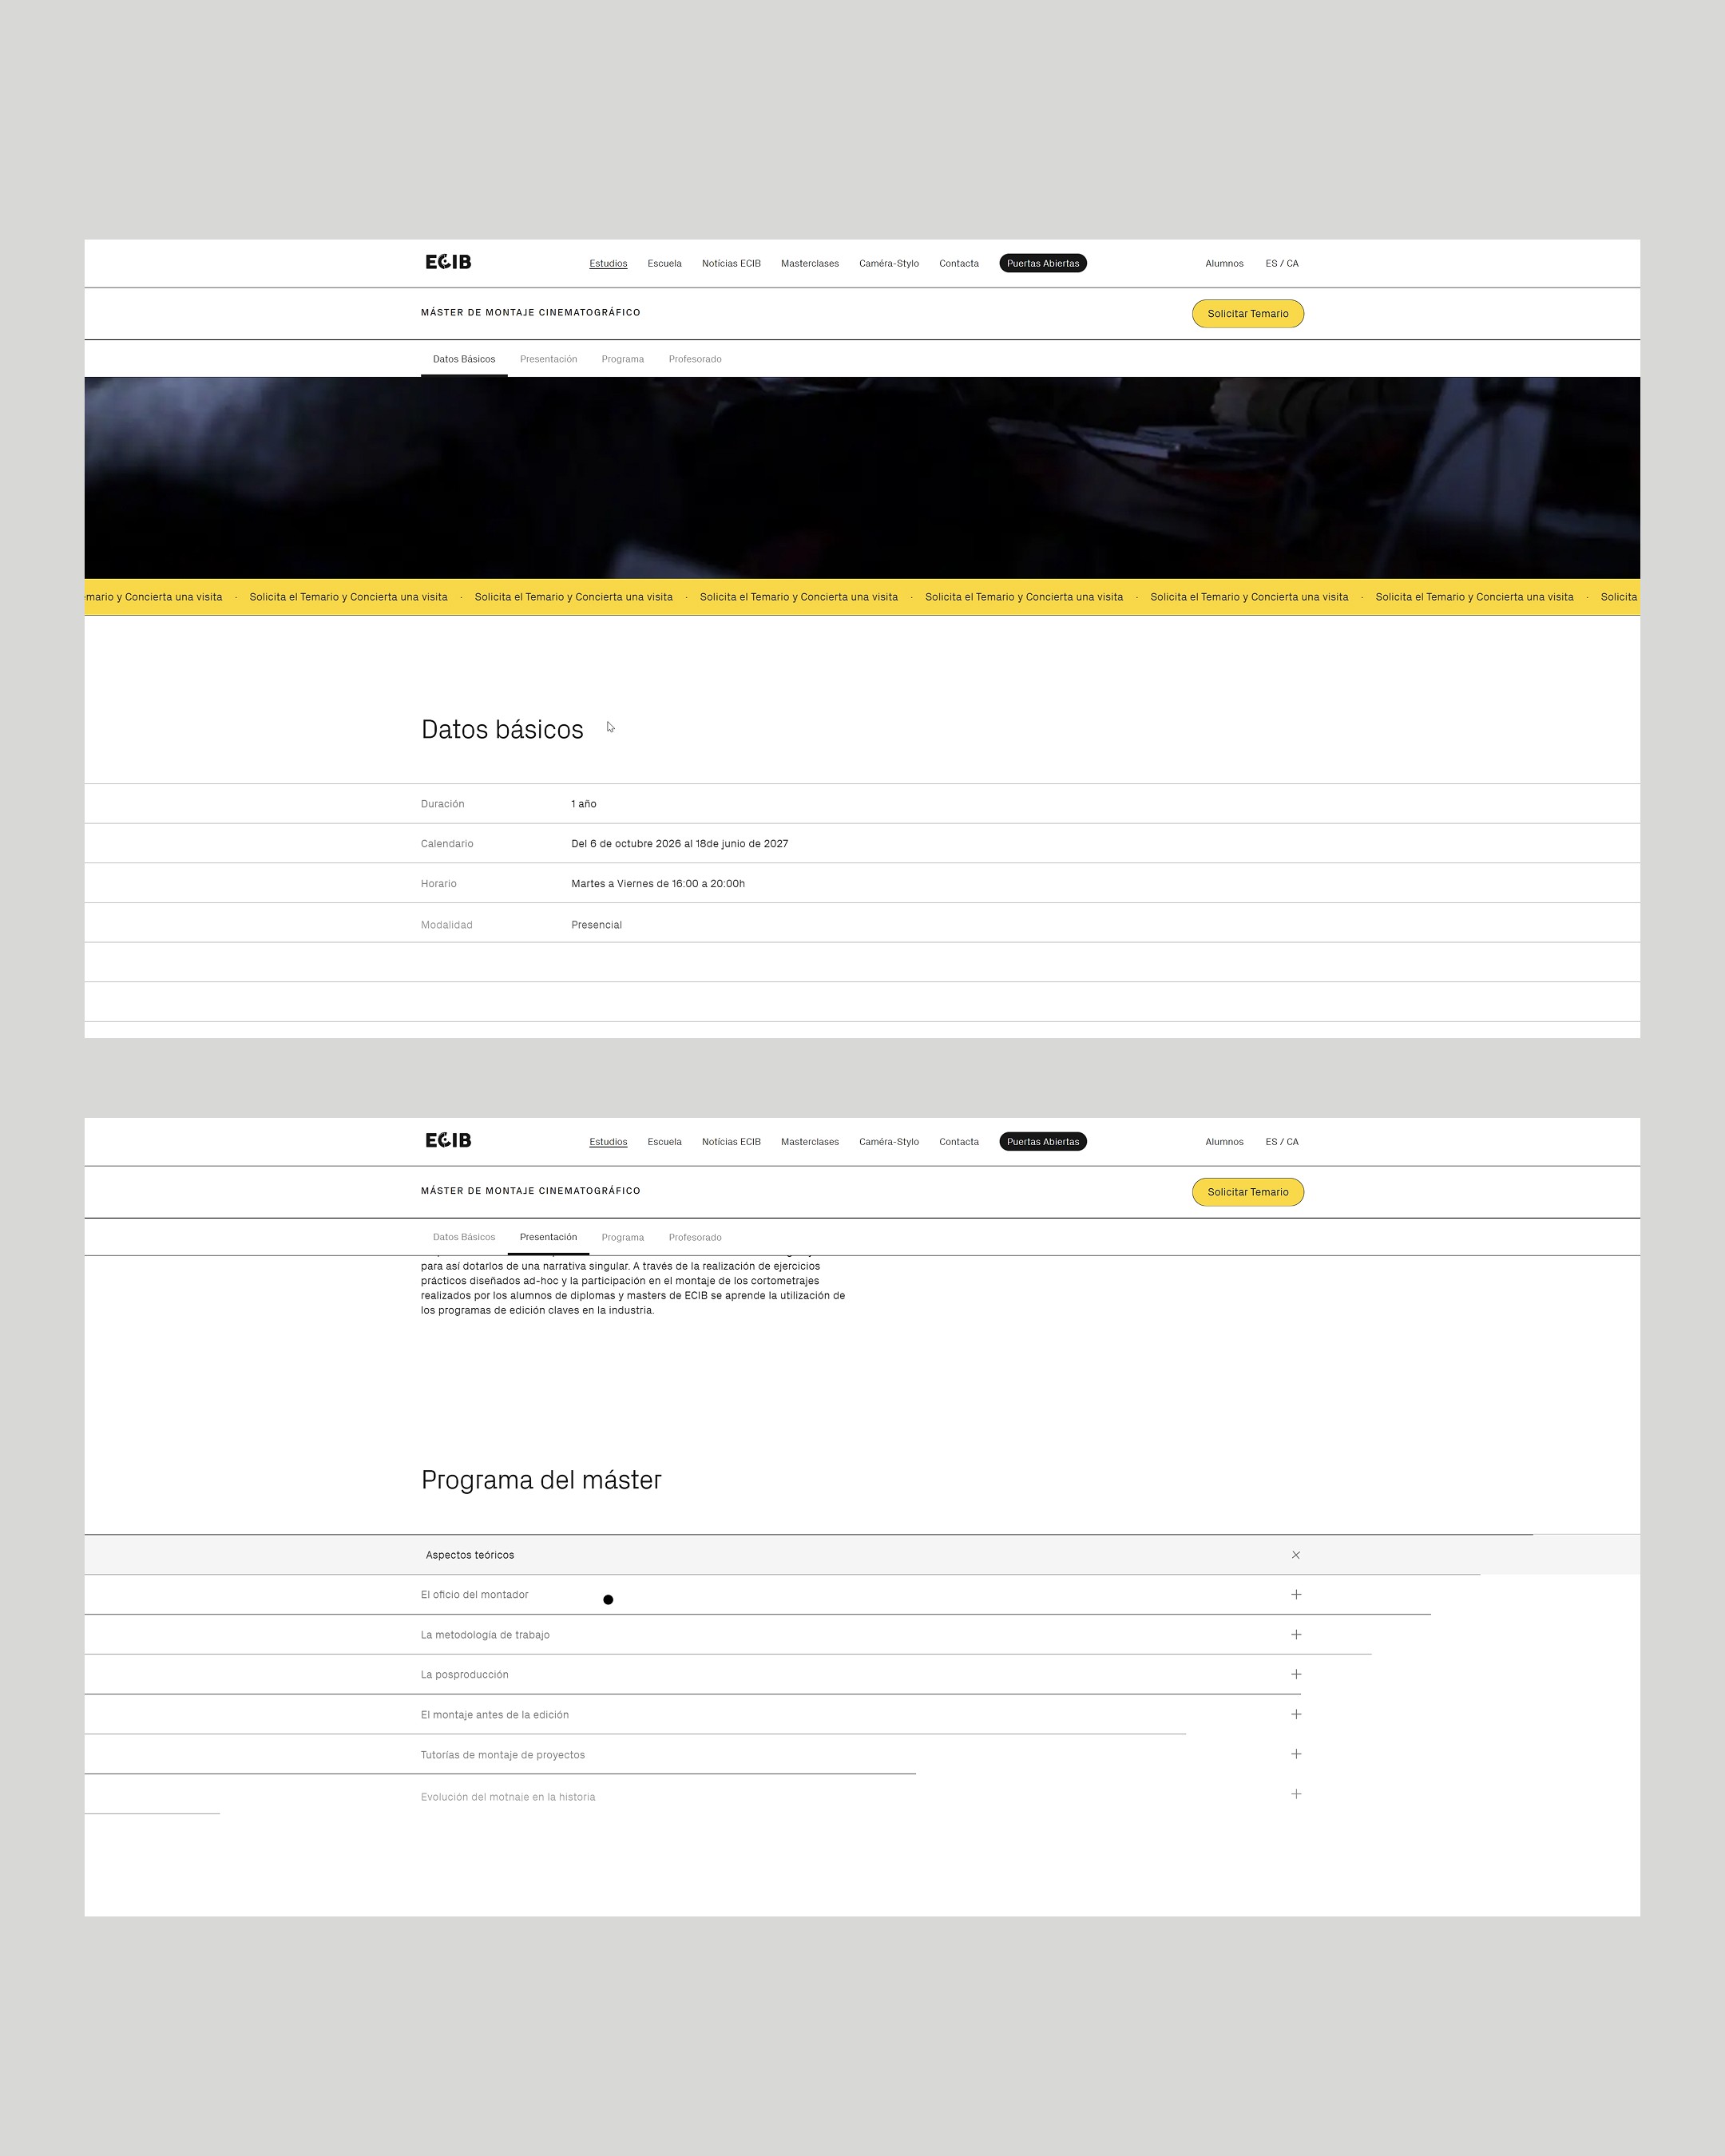This screenshot has width=1725, height=2156.
Task: Open Profesorado tab in lower page
Action: click(695, 1237)
